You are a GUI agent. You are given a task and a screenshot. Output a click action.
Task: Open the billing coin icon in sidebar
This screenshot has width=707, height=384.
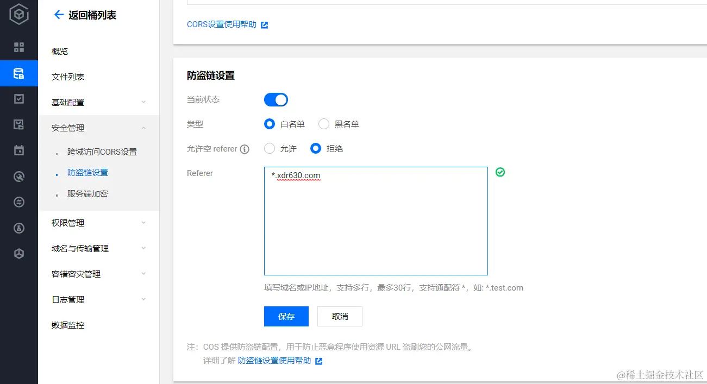click(x=19, y=228)
